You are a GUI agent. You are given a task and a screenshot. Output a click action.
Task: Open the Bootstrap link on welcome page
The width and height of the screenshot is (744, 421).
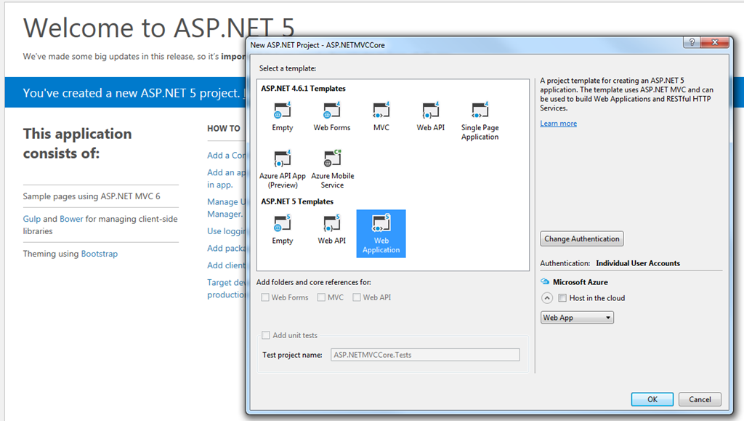99,254
